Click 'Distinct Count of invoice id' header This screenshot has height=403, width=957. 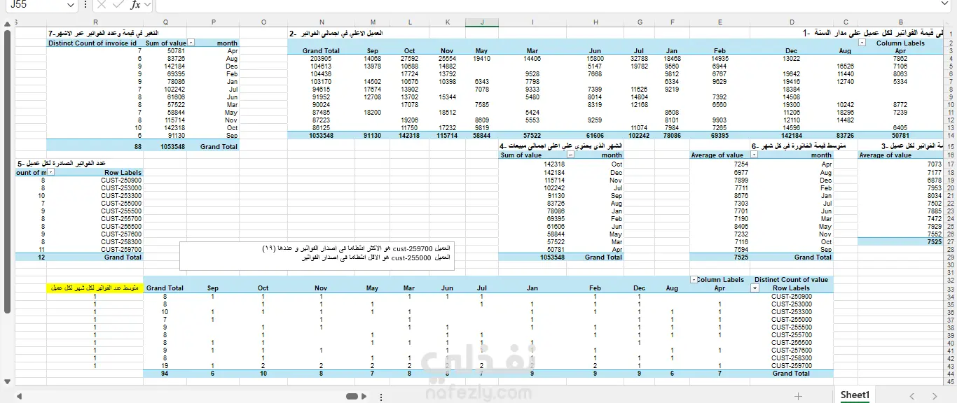point(92,43)
